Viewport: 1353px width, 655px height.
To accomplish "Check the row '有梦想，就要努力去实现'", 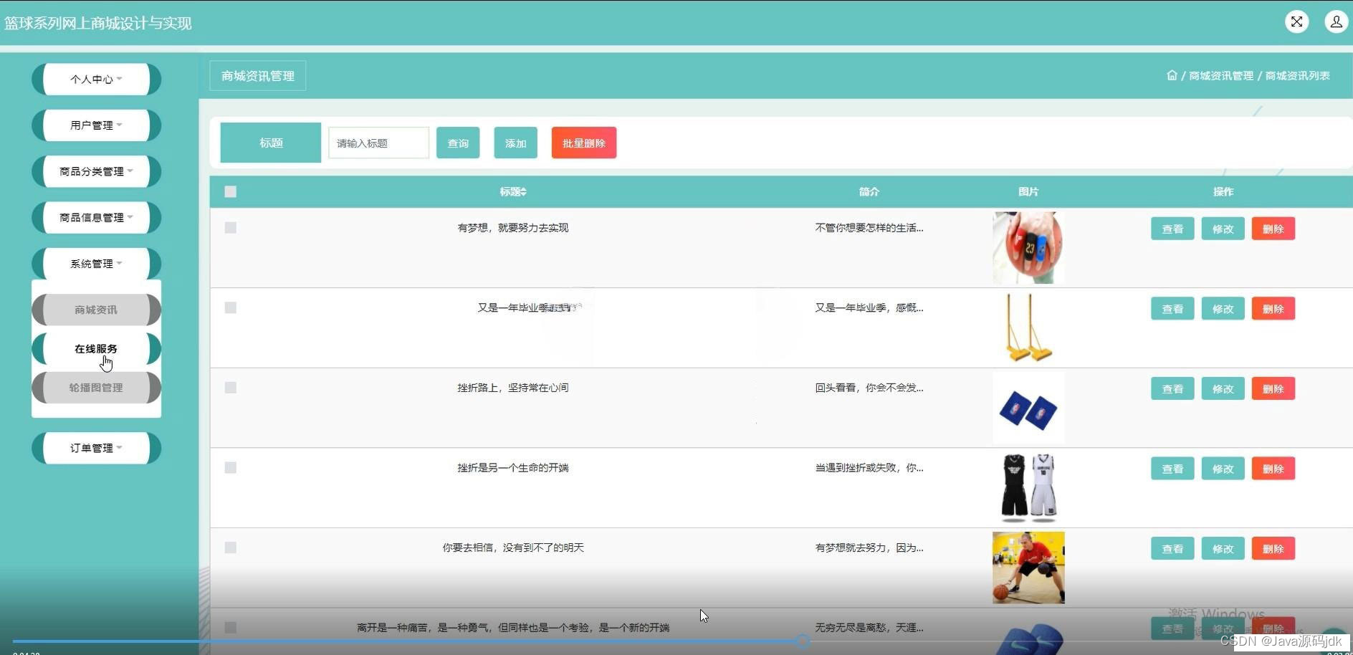I will click(230, 227).
